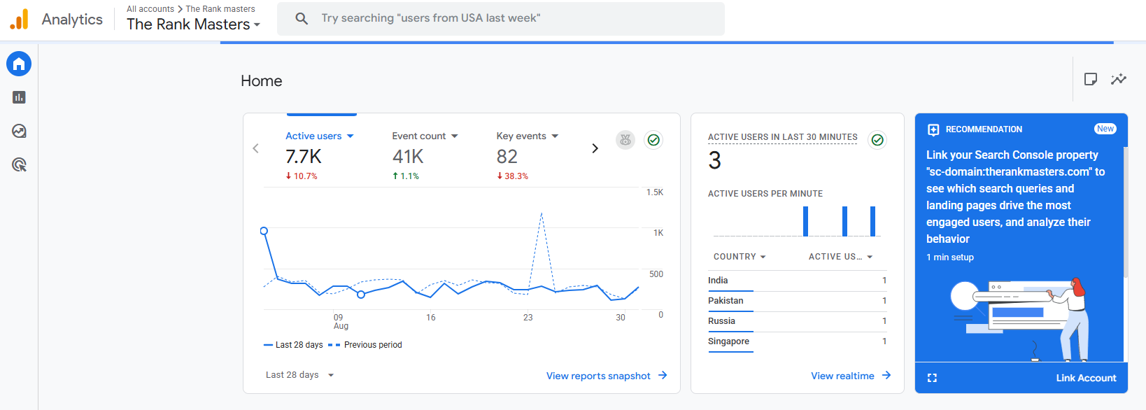This screenshot has width=1146, height=410.
Task: Click arrow next to View realtime
Action: (x=886, y=376)
